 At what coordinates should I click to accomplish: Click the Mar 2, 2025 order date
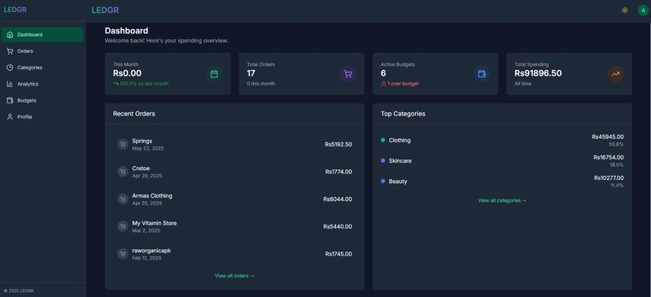click(x=146, y=230)
